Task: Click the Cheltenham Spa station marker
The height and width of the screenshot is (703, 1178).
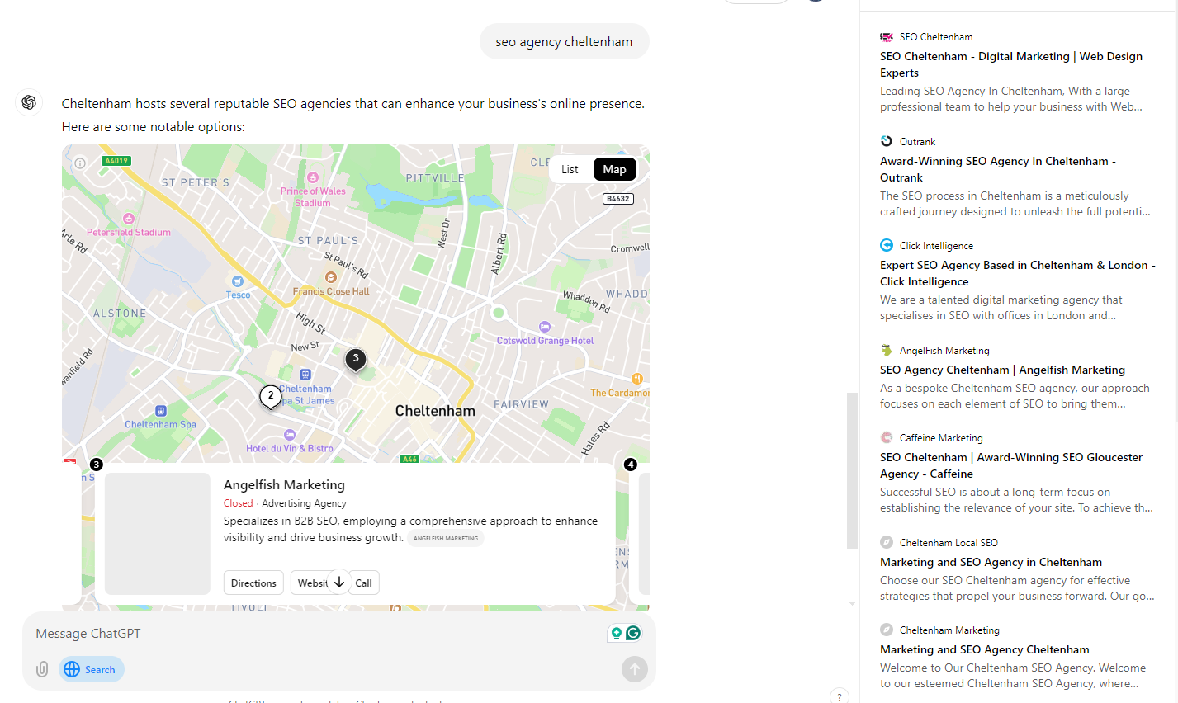Action: pos(161,411)
